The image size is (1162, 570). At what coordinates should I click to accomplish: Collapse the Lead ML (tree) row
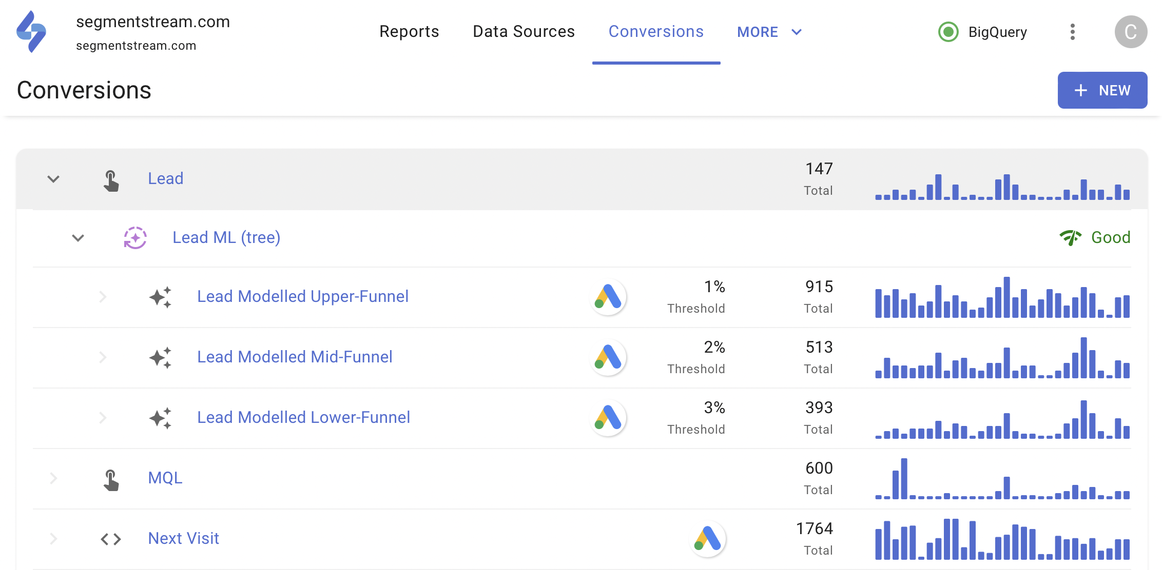coord(78,238)
